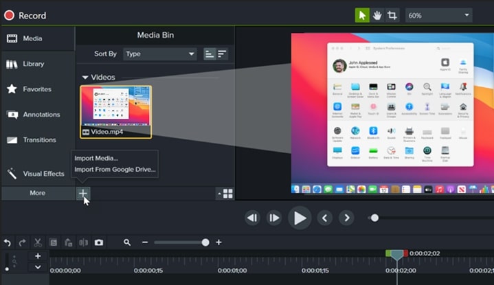The height and width of the screenshot is (285, 494).
Task: Choose Import Media... menu item
Action: tap(96, 159)
